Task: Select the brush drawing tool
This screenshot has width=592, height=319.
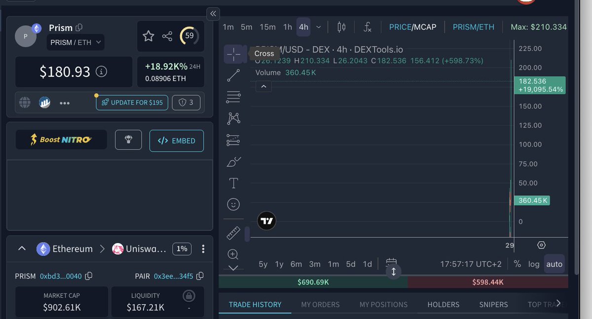Action: click(233, 161)
